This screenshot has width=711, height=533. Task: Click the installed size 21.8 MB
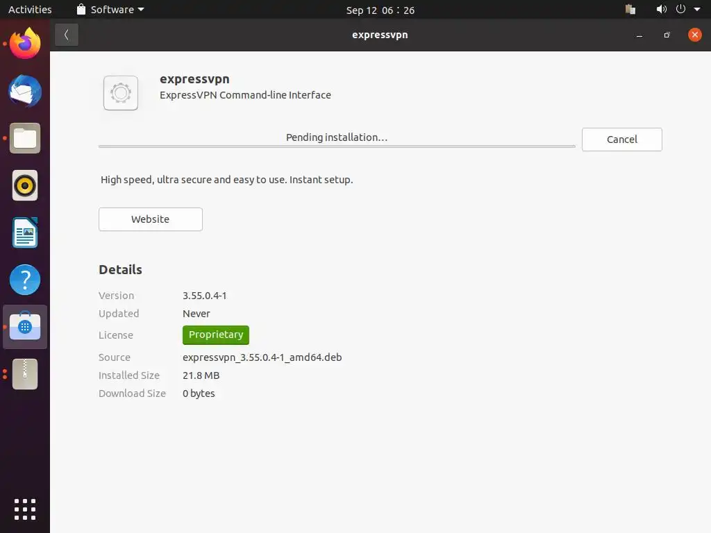tap(201, 375)
